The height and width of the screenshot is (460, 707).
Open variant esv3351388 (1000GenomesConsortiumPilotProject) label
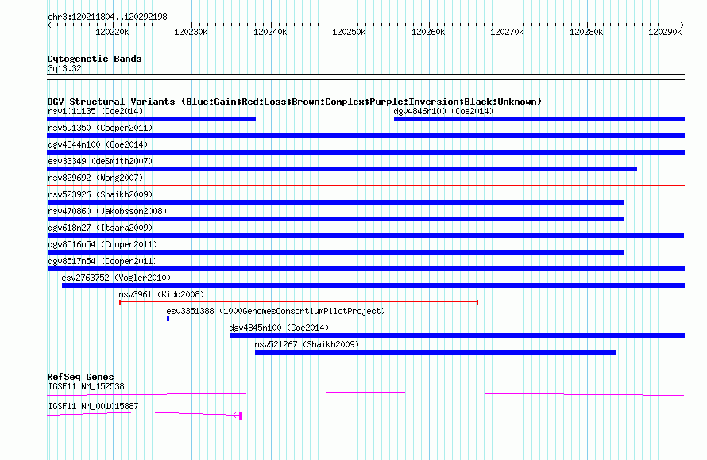click(276, 311)
